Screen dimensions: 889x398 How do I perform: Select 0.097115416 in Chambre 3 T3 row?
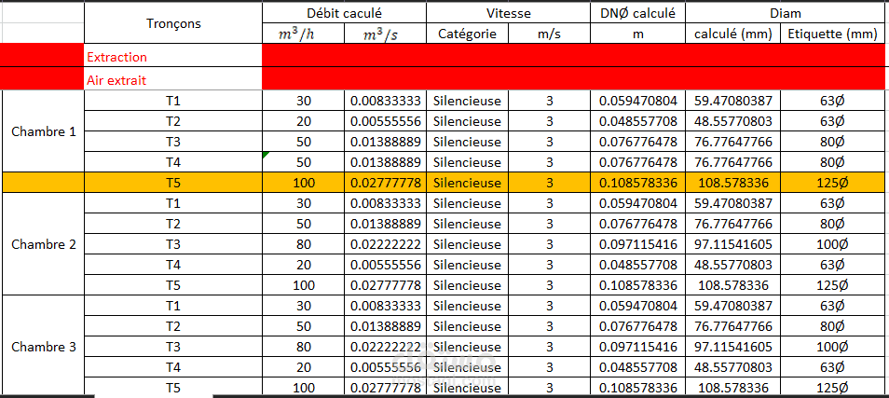pyautogui.click(x=637, y=347)
